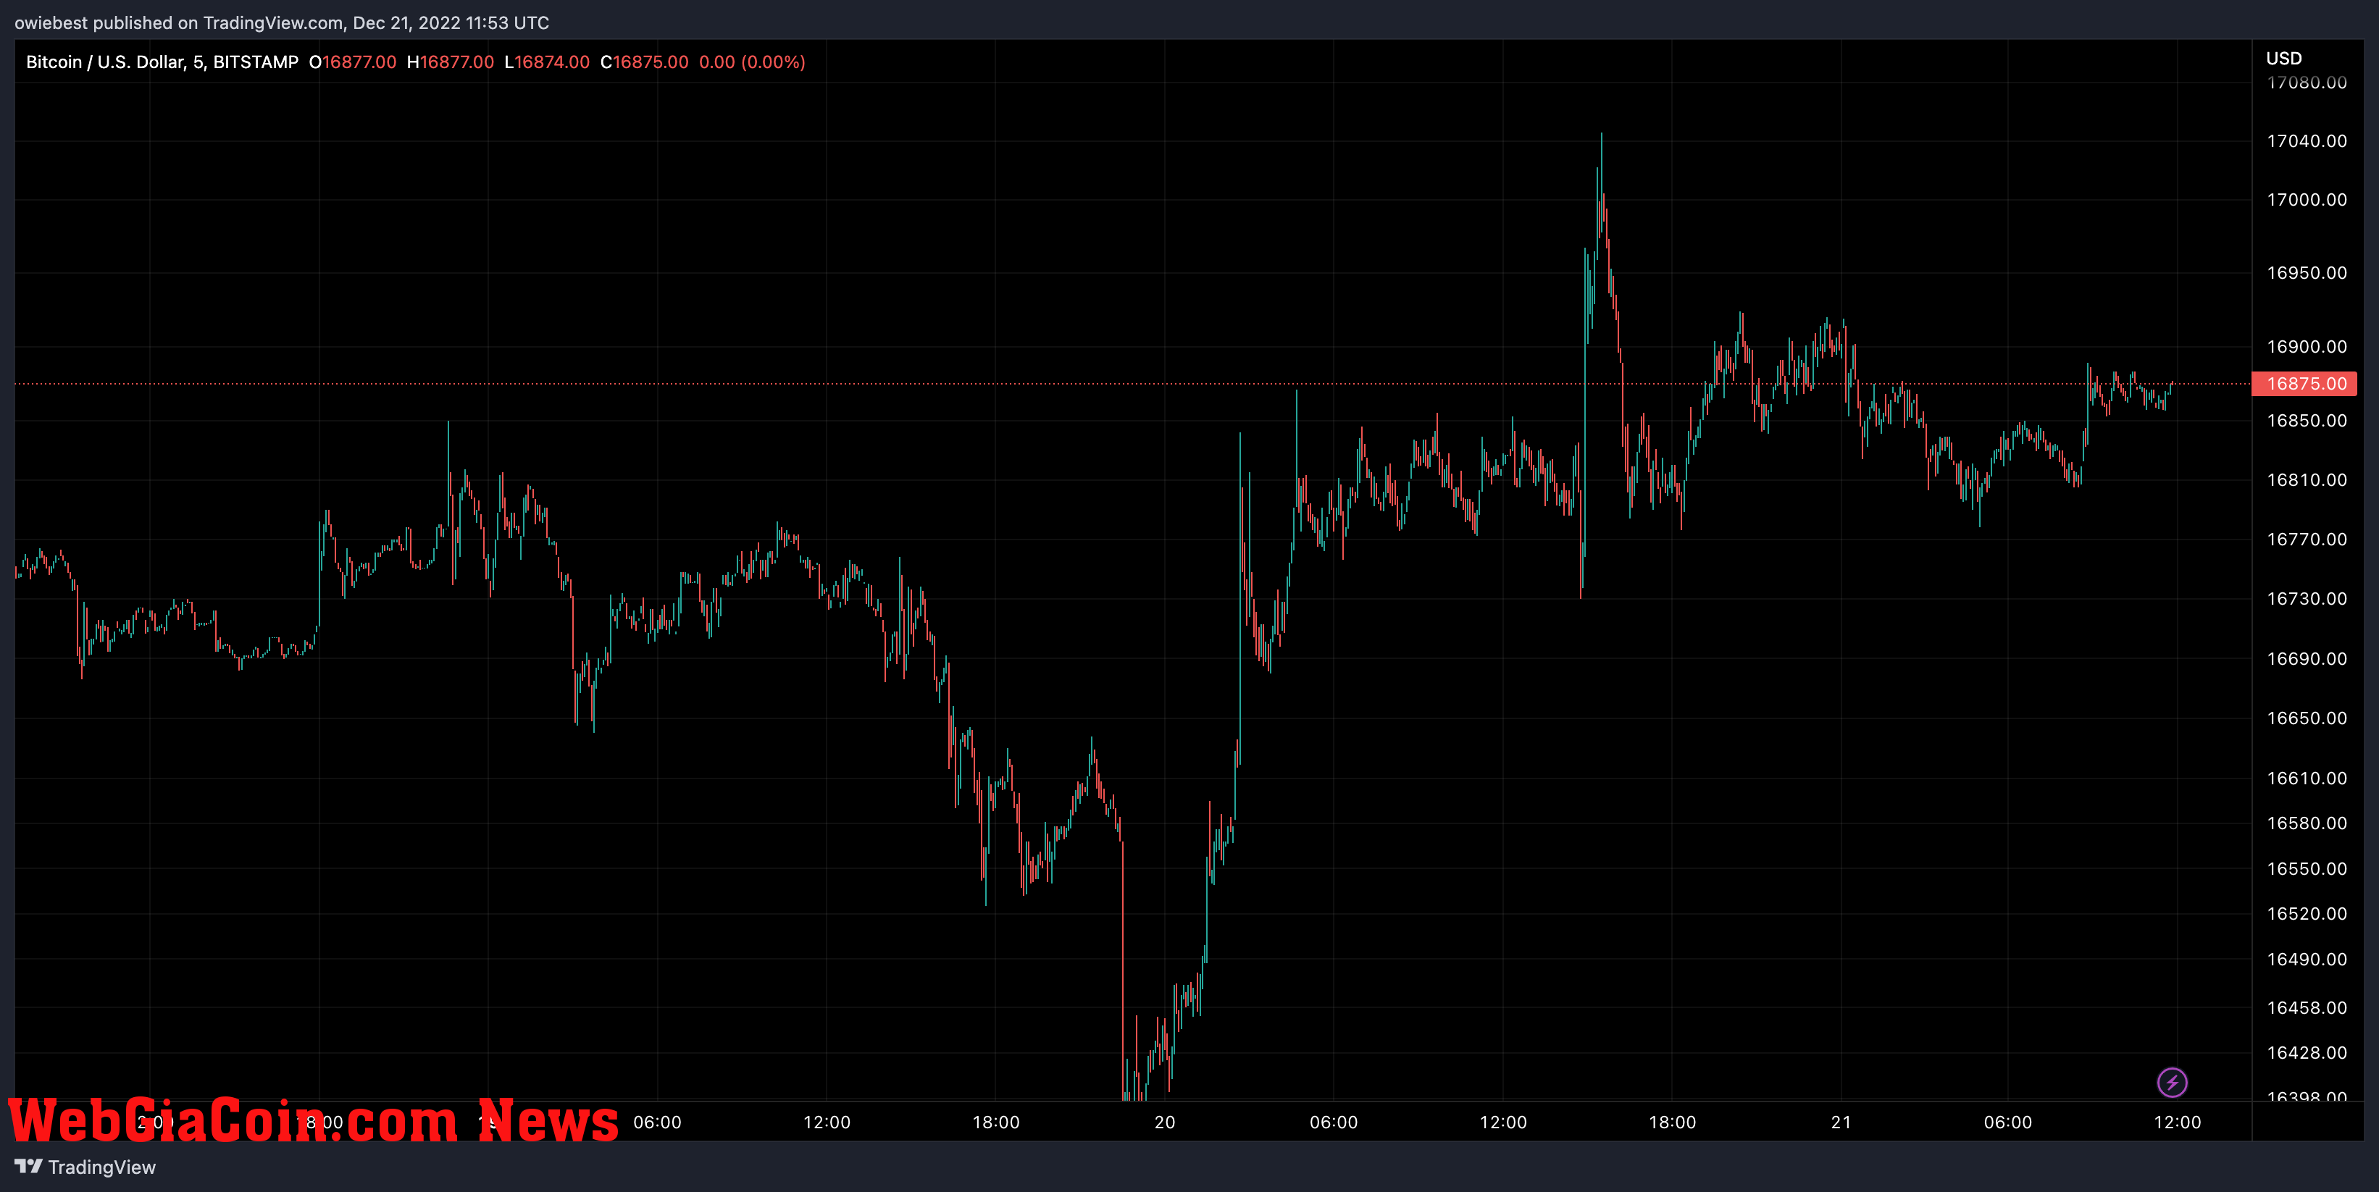Screen dimensions: 2379x1192
Task: Click the high value H16877.00
Action: 451,62
